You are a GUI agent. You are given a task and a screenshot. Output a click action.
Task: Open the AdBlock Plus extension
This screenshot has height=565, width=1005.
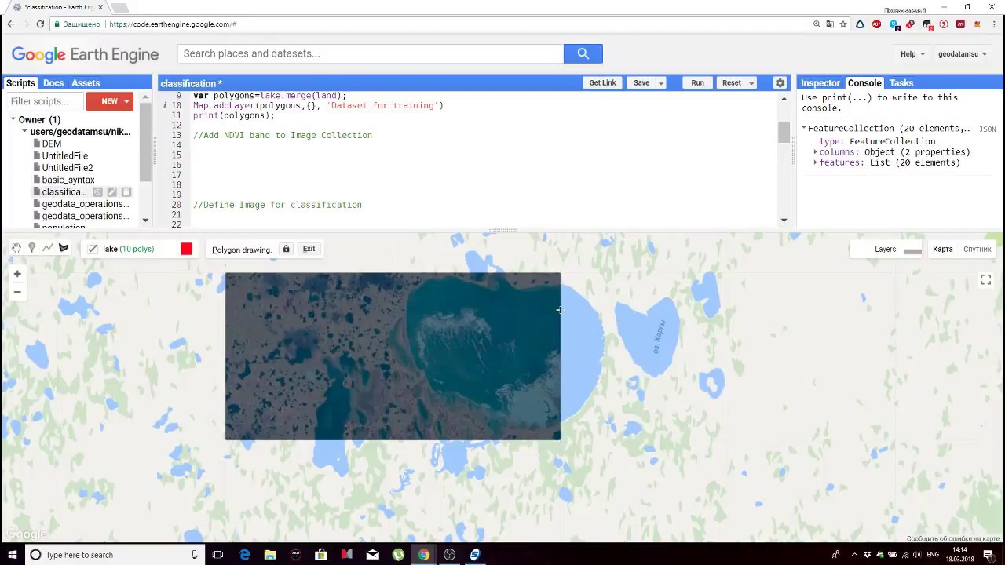(877, 24)
